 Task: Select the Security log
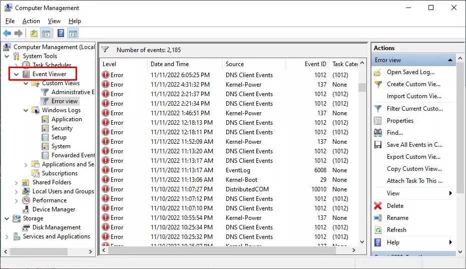pyautogui.click(x=62, y=128)
